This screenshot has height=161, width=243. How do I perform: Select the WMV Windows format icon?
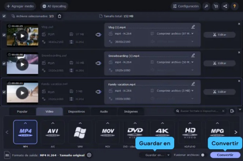coord(80,132)
